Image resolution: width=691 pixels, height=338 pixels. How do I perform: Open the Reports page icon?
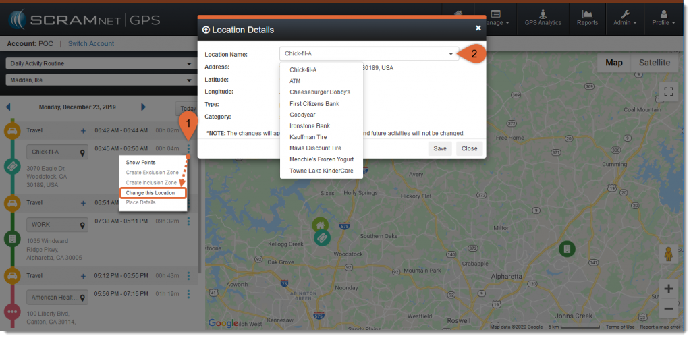(x=587, y=18)
